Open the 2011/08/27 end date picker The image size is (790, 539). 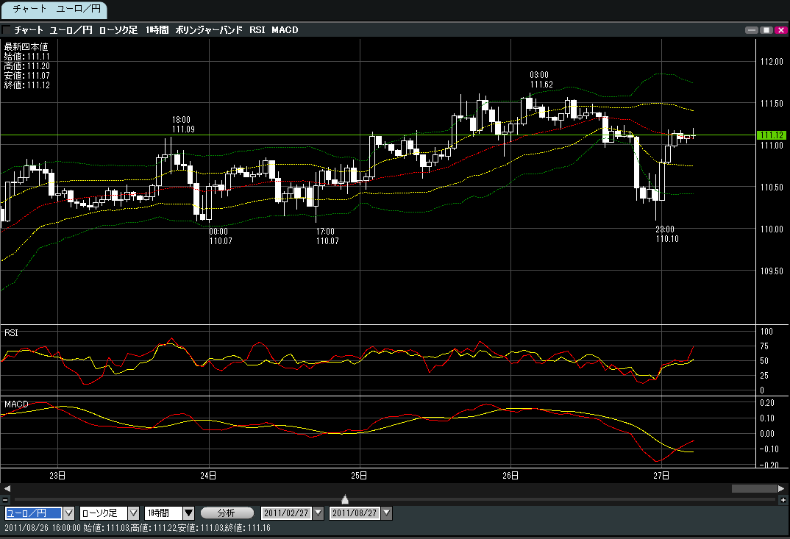[x=386, y=513]
